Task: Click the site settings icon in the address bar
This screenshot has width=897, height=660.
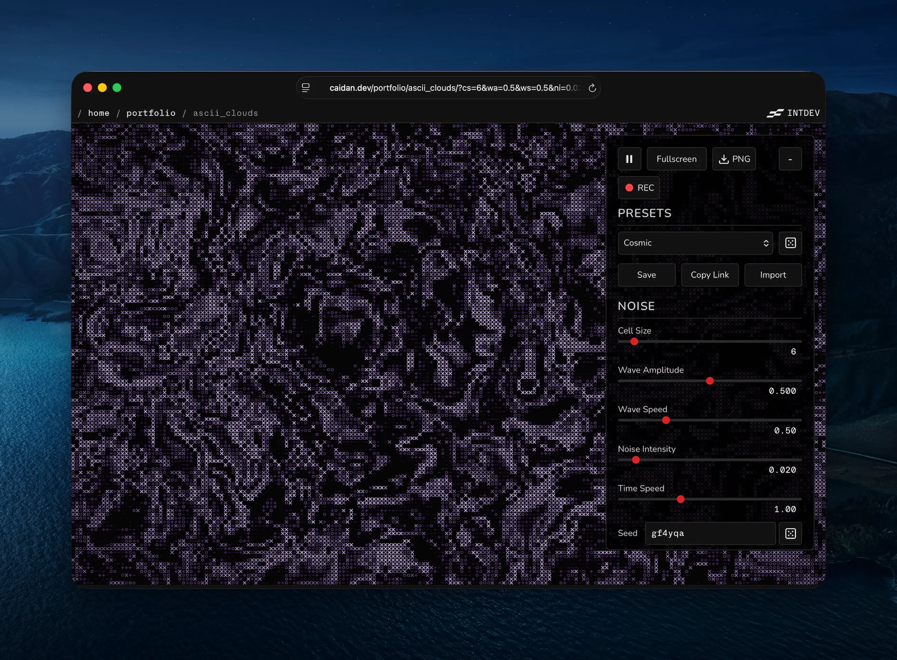Action: (306, 88)
